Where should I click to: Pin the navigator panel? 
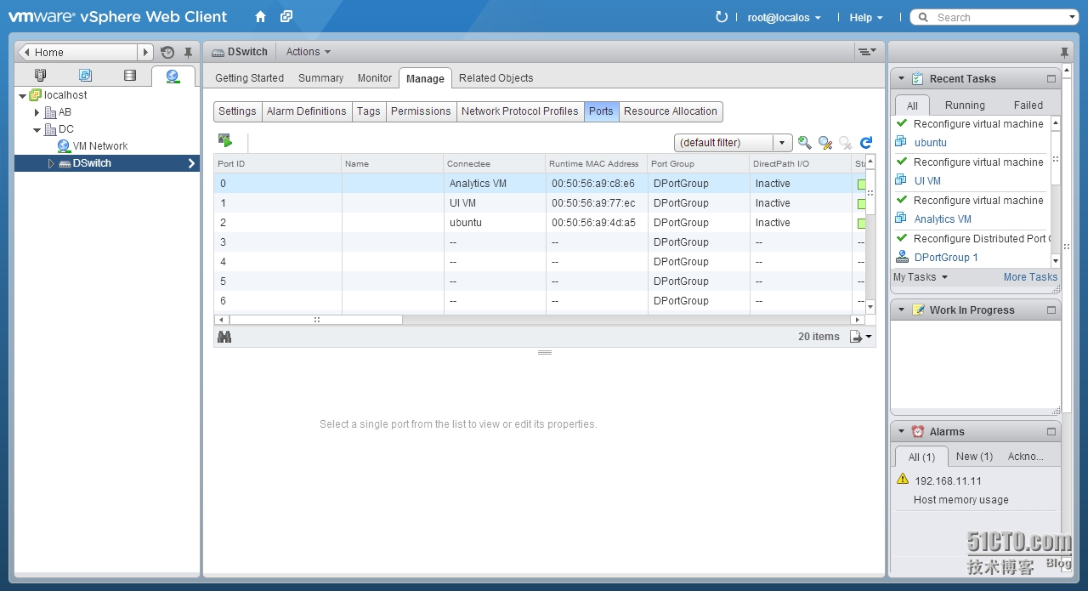[x=188, y=53]
